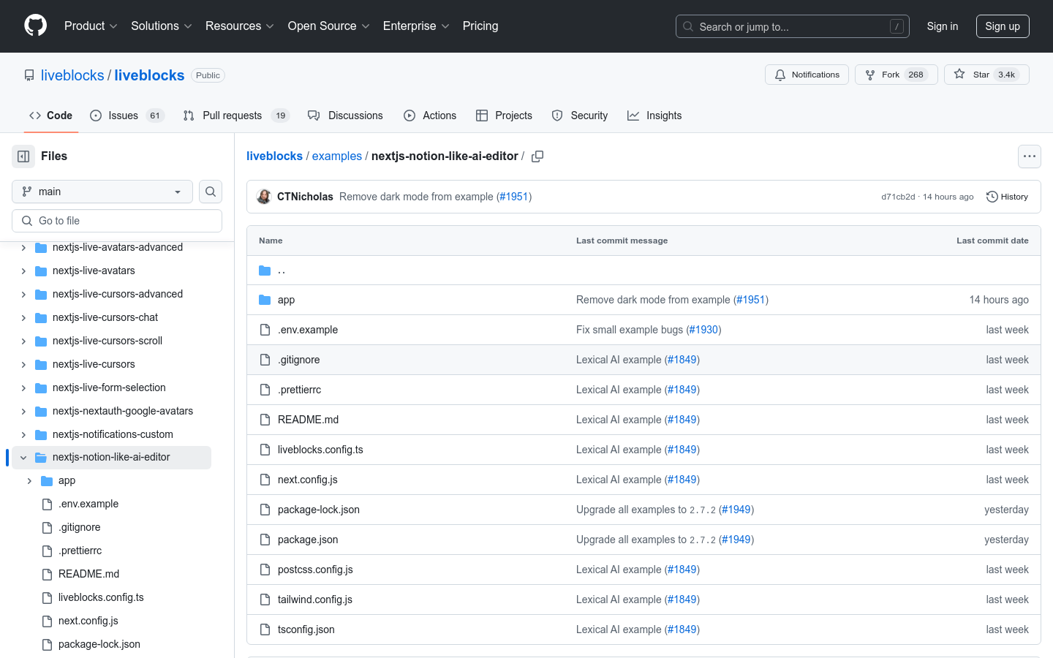Screen dimensions: 1053x658
Task: Click the copy path icon
Action: pos(537,156)
